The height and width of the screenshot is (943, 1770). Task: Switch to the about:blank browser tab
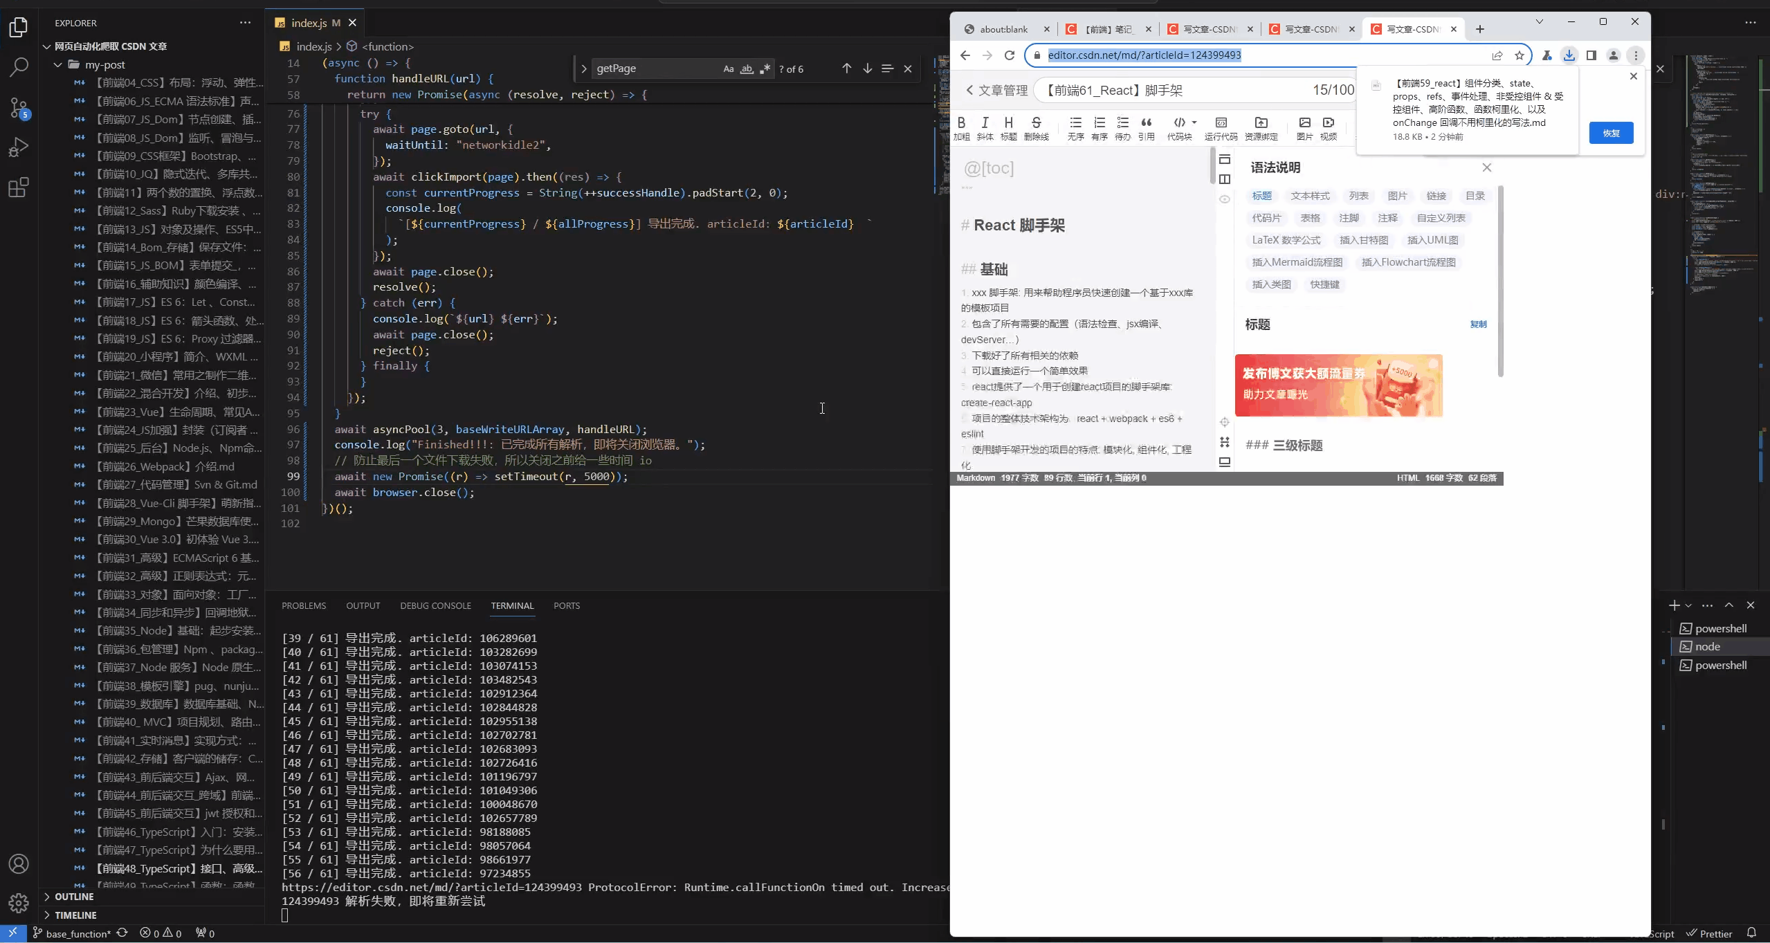pyautogui.click(x=1003, y=29)
